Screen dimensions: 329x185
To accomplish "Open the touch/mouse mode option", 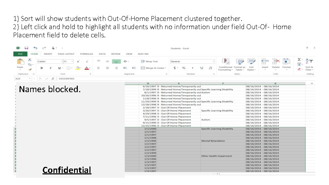I will tap(53, 48).
